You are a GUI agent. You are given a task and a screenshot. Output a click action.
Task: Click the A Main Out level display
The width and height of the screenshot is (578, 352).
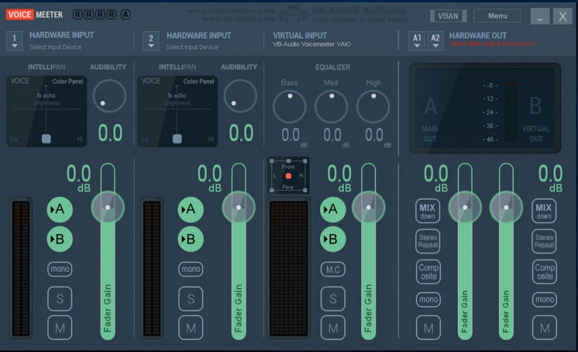pos(430,118)
